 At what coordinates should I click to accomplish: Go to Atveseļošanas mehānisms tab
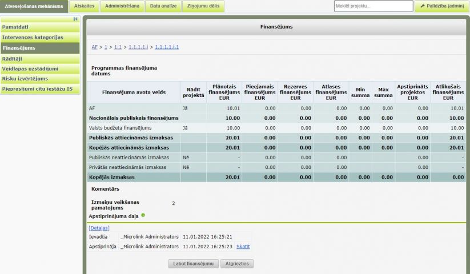coord(34,6)
